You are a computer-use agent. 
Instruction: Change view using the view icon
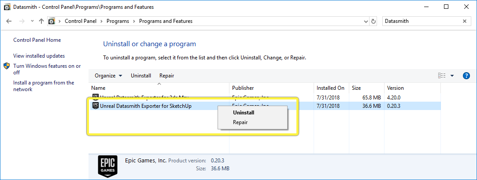[x=442, y=76]
